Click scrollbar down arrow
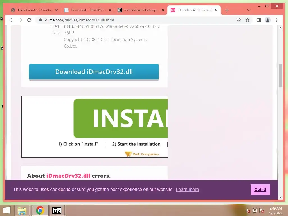 coord(280,197)
